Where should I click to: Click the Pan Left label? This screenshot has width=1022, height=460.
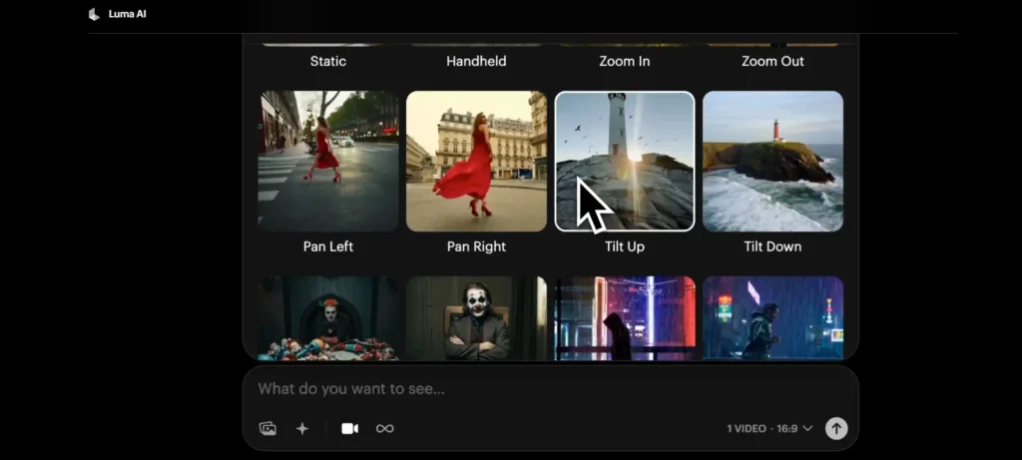[x=327, y=246]
